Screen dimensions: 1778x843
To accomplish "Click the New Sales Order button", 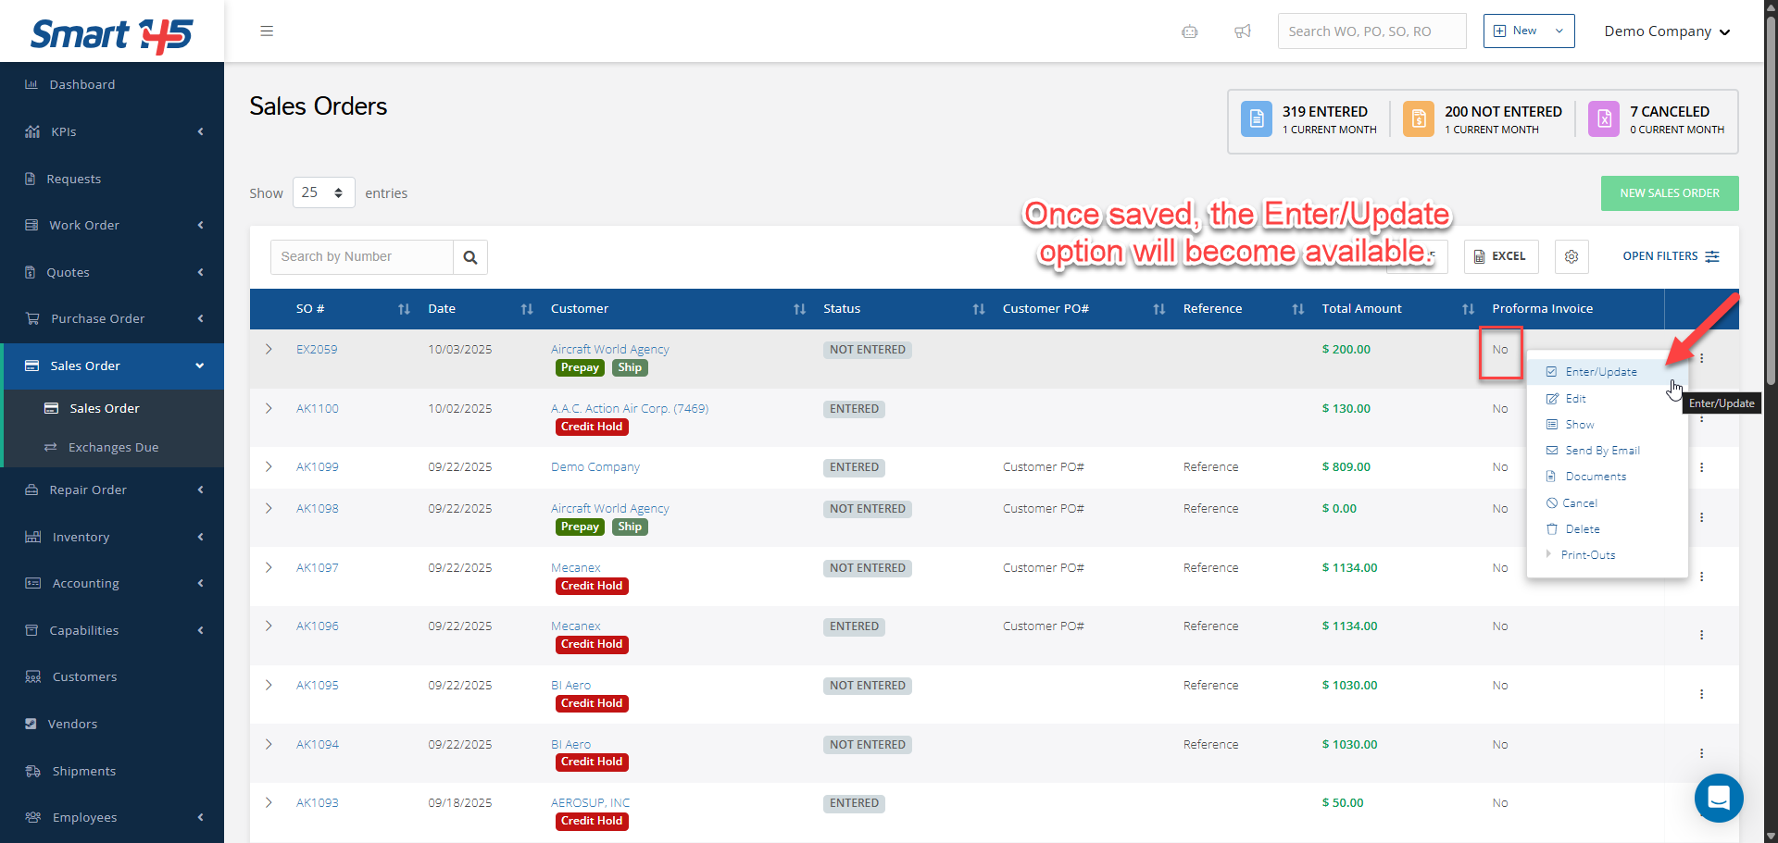I will (1669, 193).
